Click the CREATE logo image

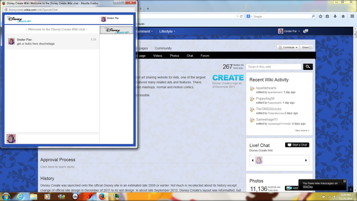(228, 78)
